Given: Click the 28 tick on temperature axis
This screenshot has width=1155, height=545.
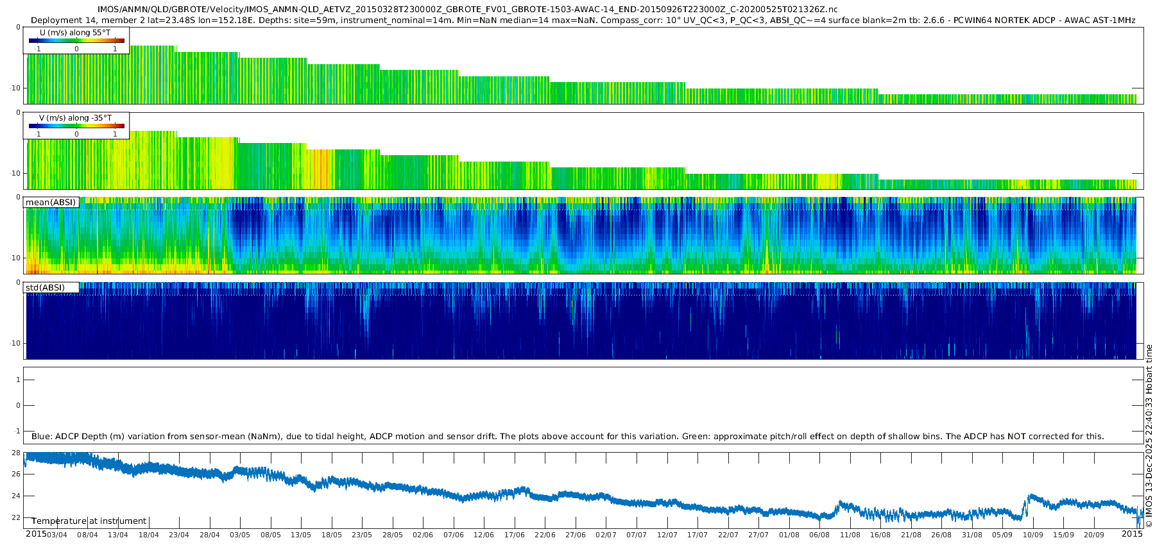Looking at the screenshot, I should 16,453.
